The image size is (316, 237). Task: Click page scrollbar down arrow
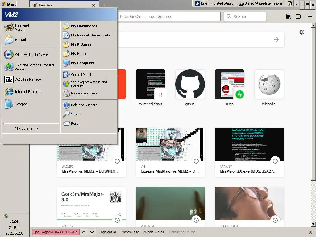[313, 224]
